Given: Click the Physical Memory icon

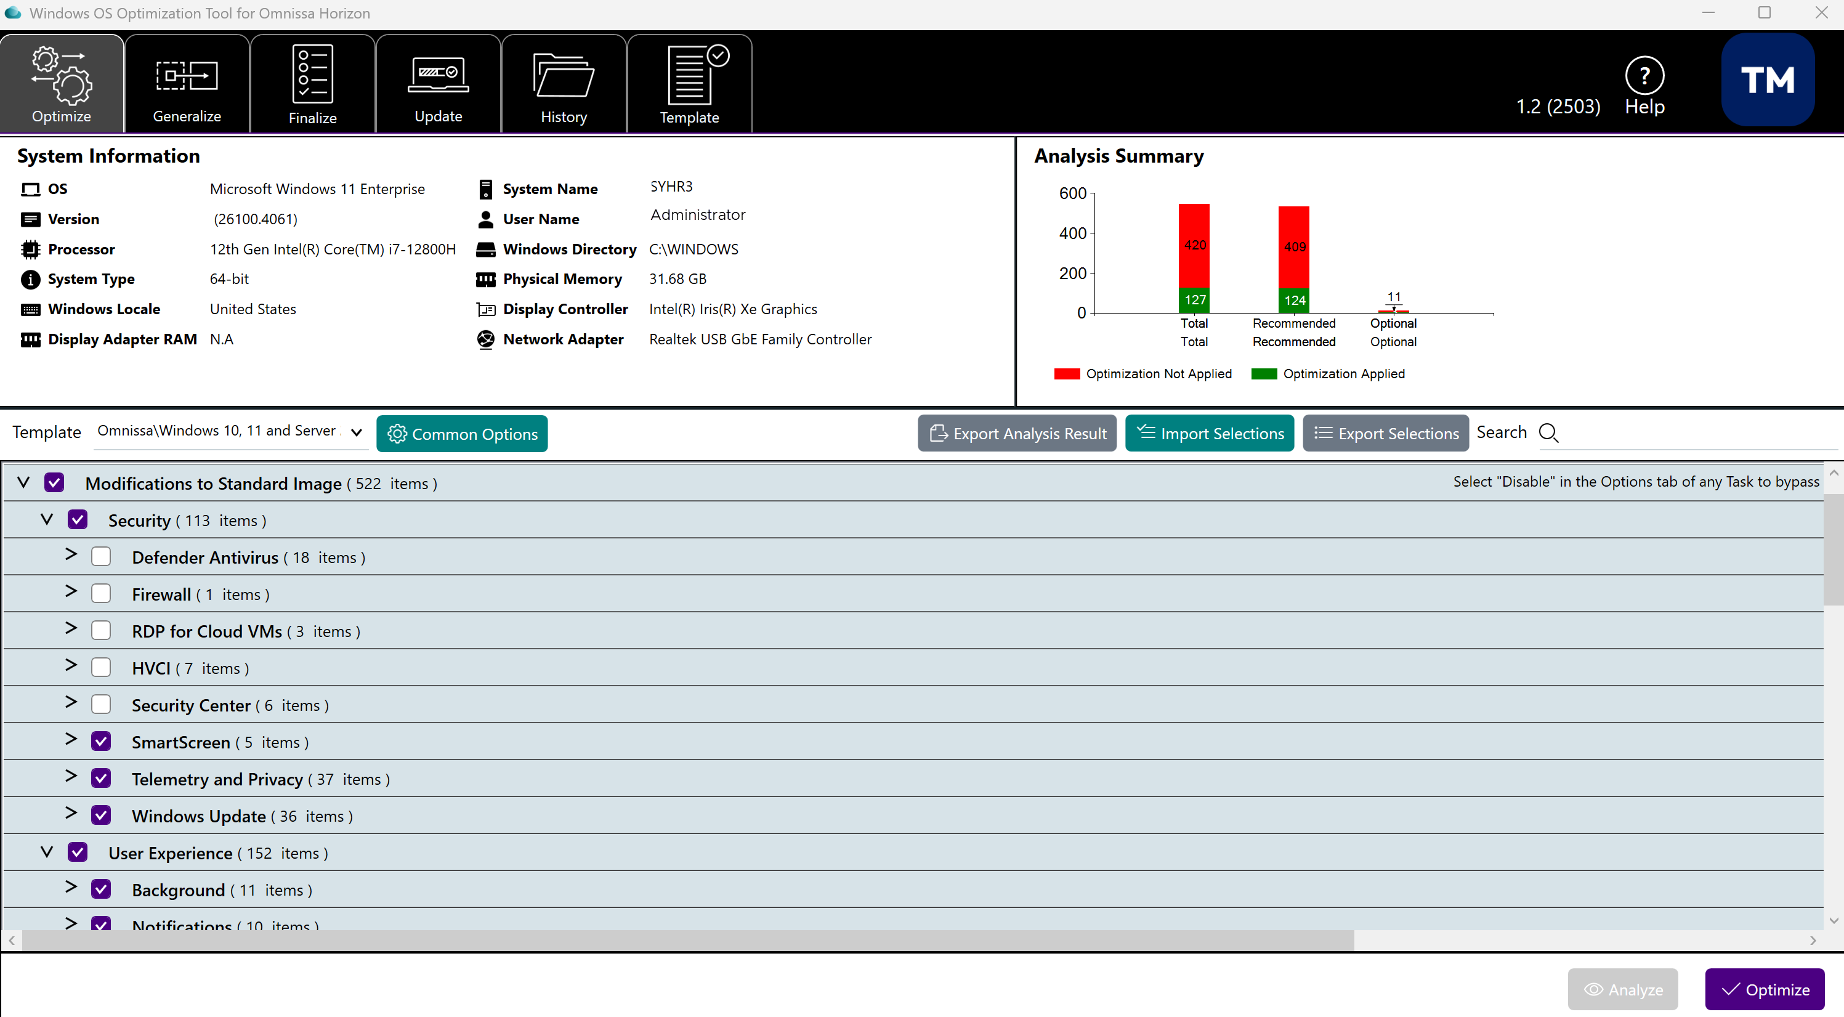Looking at the screenshot, I should (x=485, y=279).
